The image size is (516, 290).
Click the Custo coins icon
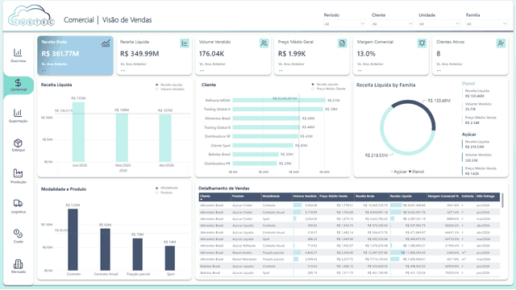18,234
